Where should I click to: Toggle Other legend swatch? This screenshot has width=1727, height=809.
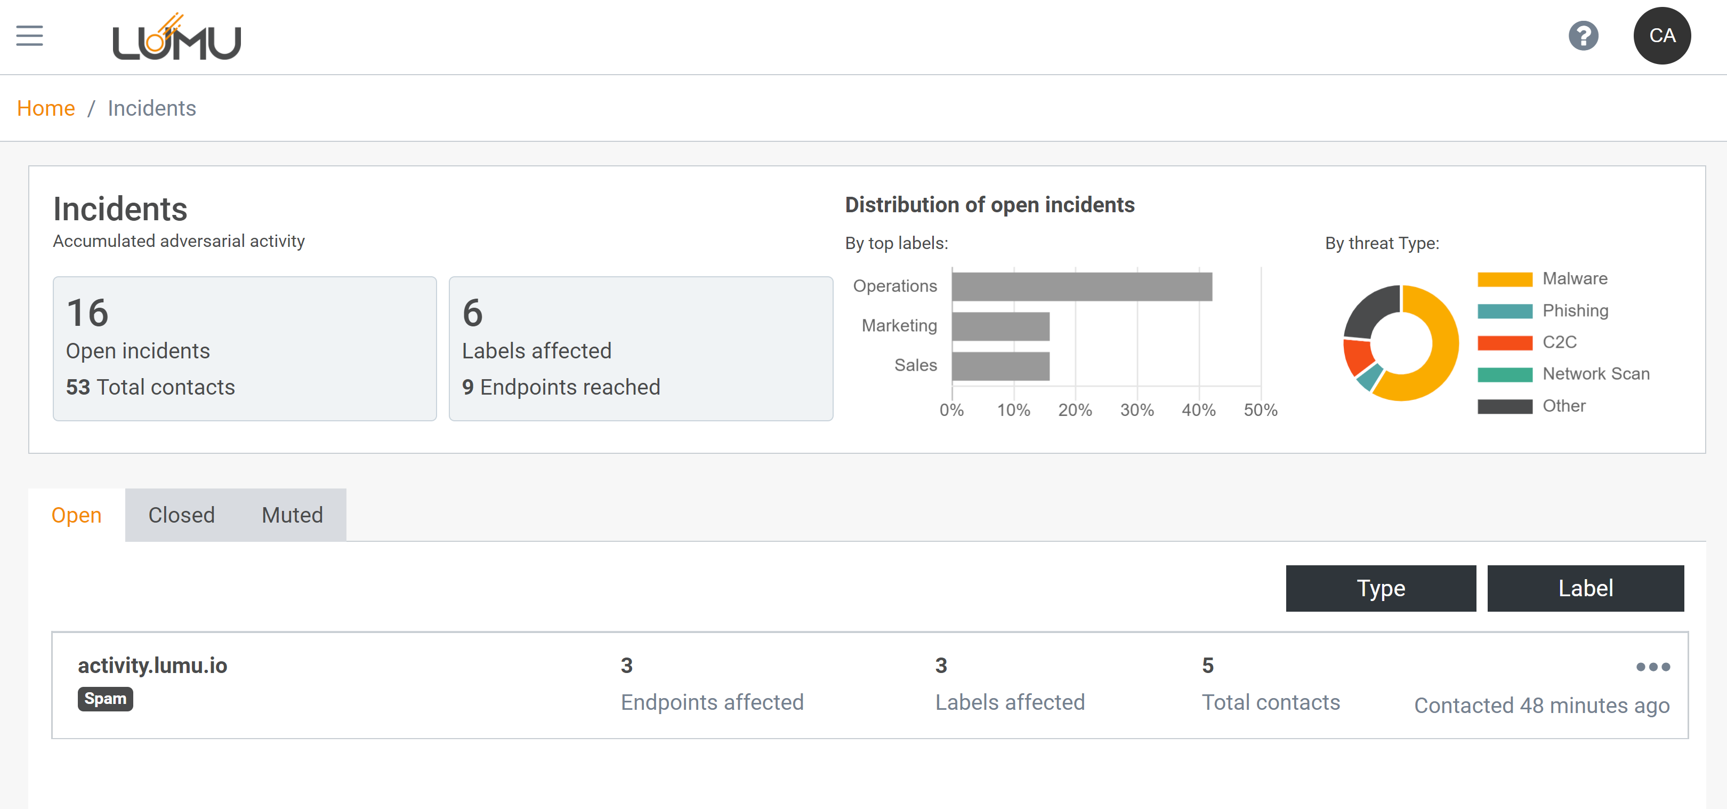coord(1504,406)
